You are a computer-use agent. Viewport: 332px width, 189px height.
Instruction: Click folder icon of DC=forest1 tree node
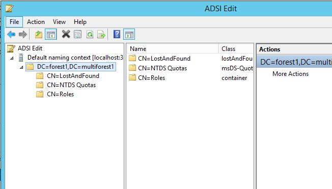(x=30, y=67)
